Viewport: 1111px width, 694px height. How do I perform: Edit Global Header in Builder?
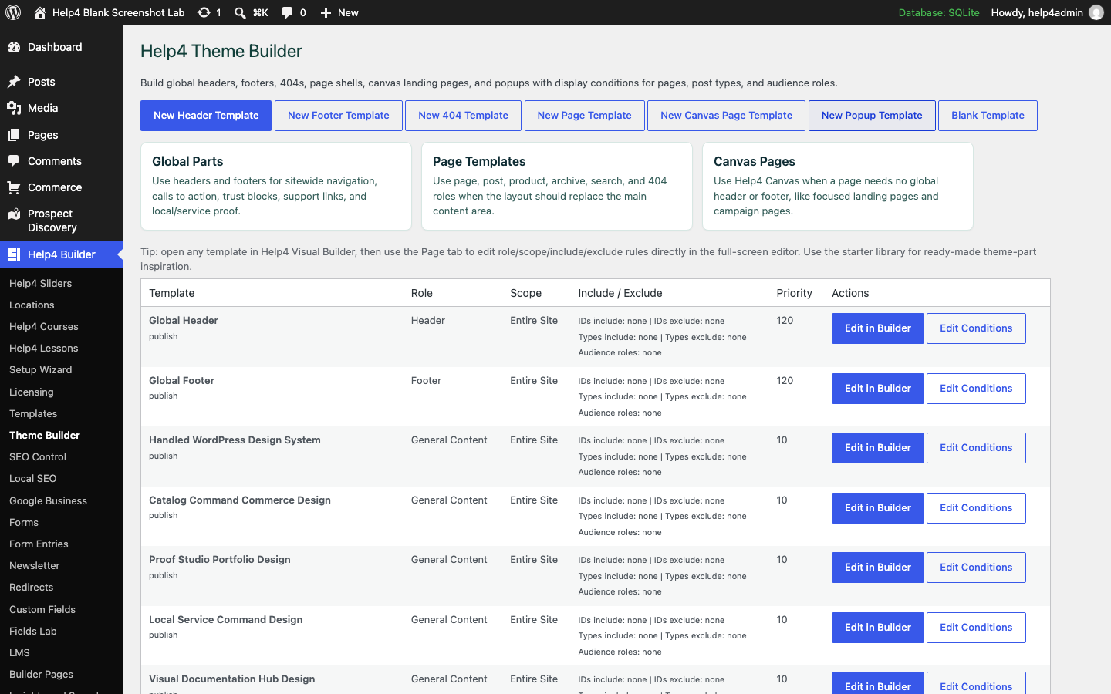click(x=878, y=328)
